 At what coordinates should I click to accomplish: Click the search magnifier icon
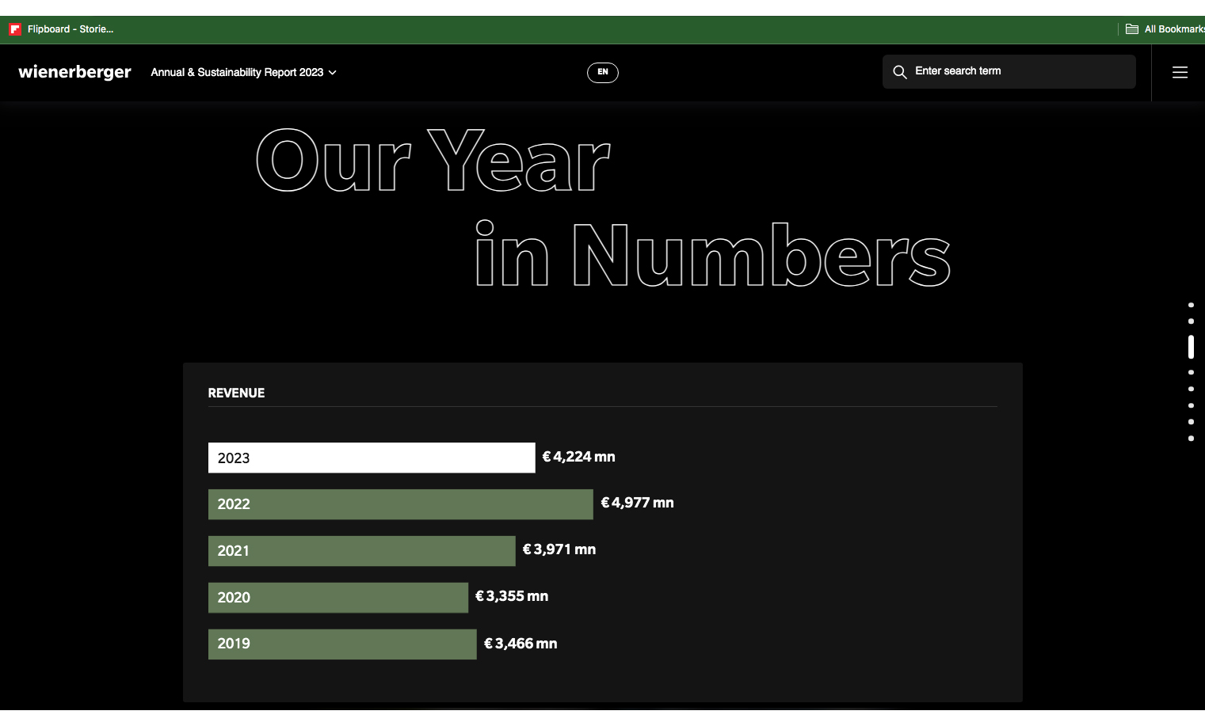pyautogui.click(x=900, y=72)
